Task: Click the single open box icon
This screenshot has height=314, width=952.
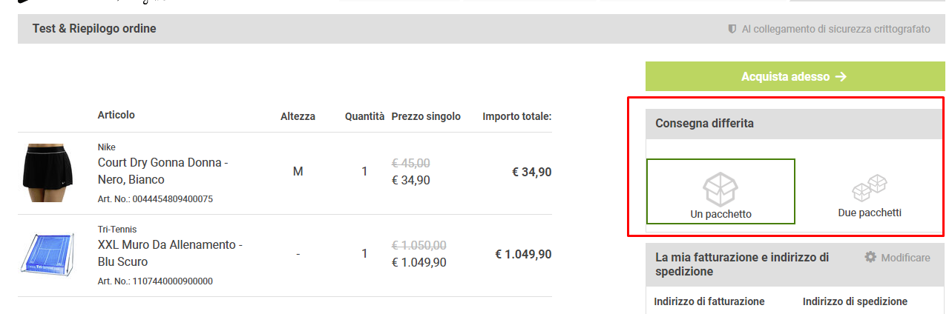Action: 720,189
